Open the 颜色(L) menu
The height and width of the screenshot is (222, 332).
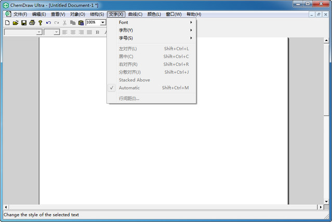[x=154, y=14]
